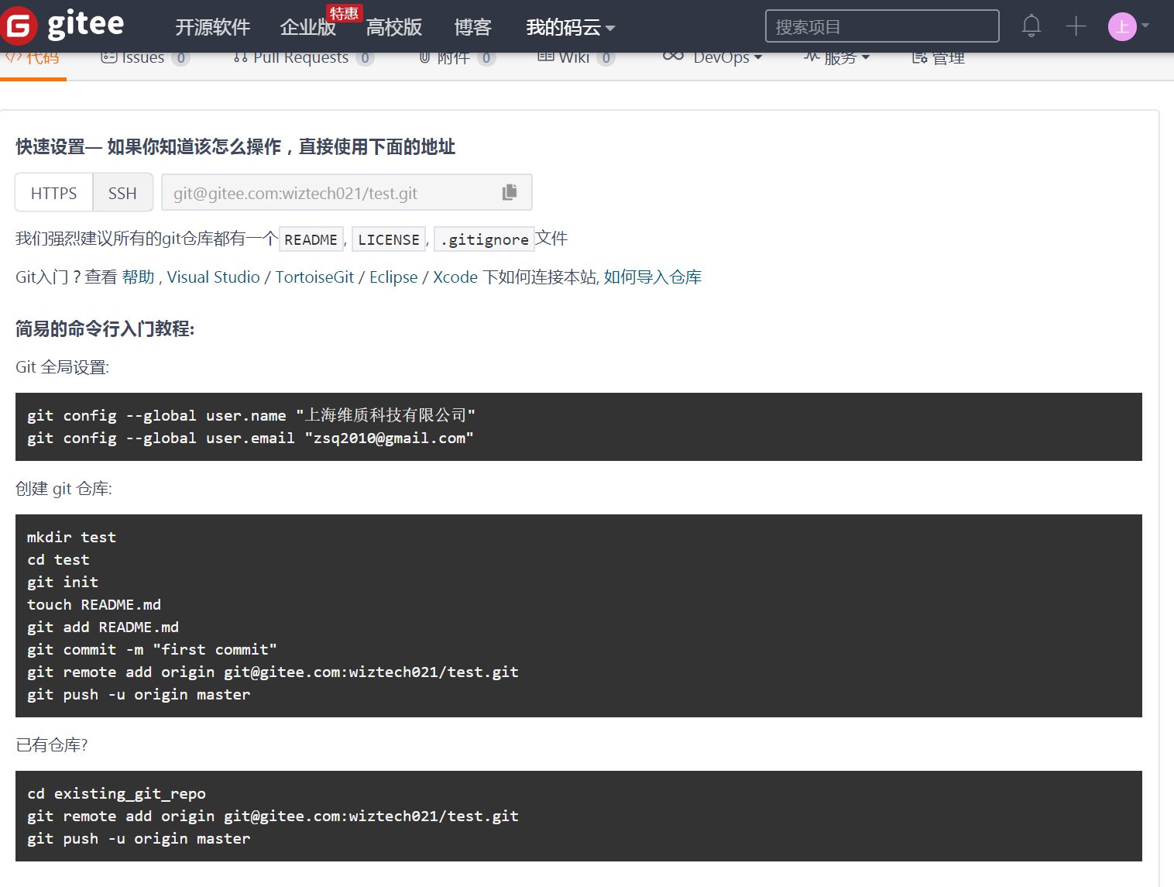Click the 'touch README.md' command line
The width and height of the screenshot is (1174, 887).
[x=94, y=605]
